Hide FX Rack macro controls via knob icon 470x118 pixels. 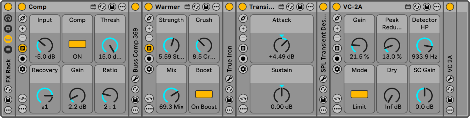tap(8, 18)
